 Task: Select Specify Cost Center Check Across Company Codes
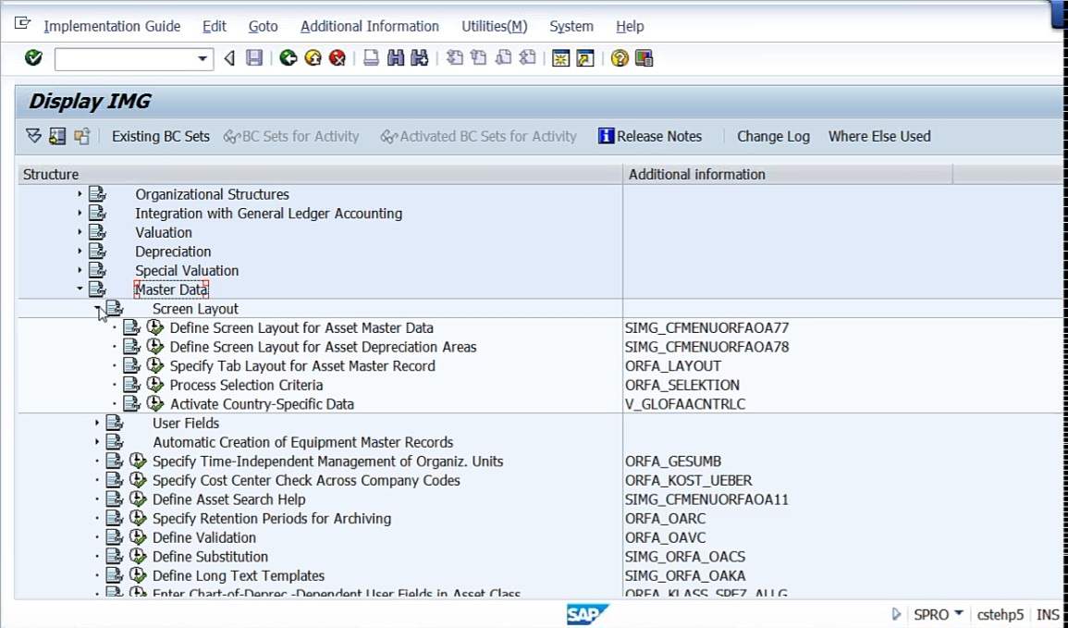pos(306,480)
